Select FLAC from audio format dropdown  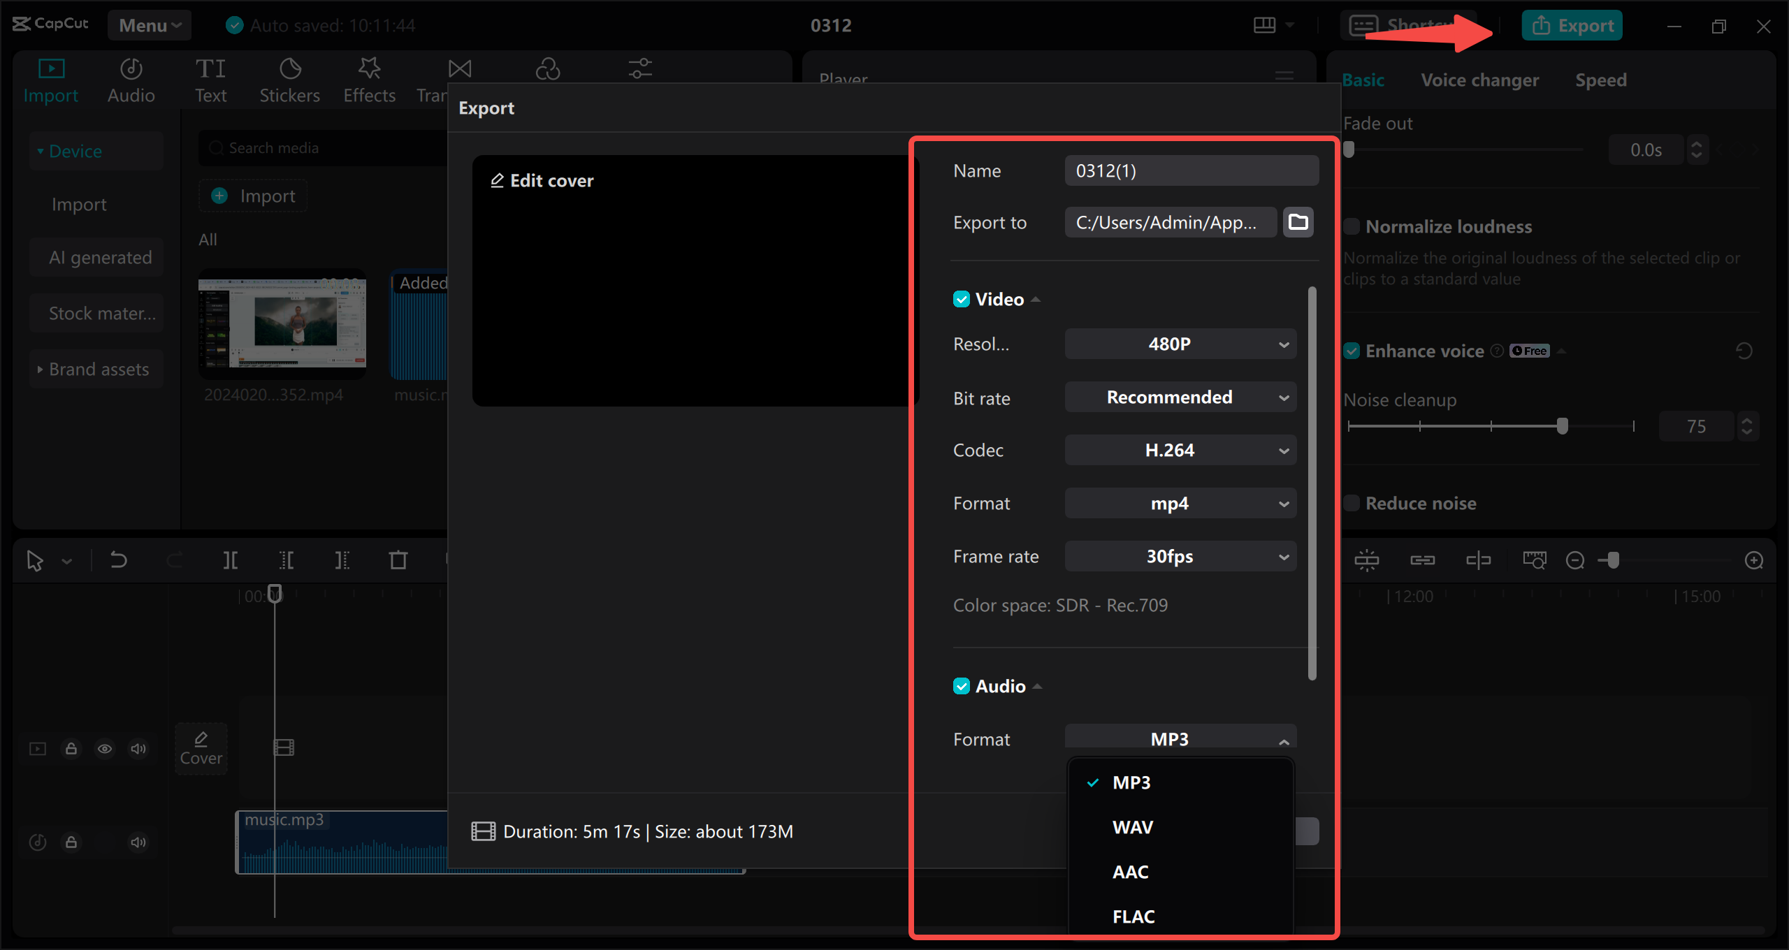pyautogui.click(x=1132, y=916)
